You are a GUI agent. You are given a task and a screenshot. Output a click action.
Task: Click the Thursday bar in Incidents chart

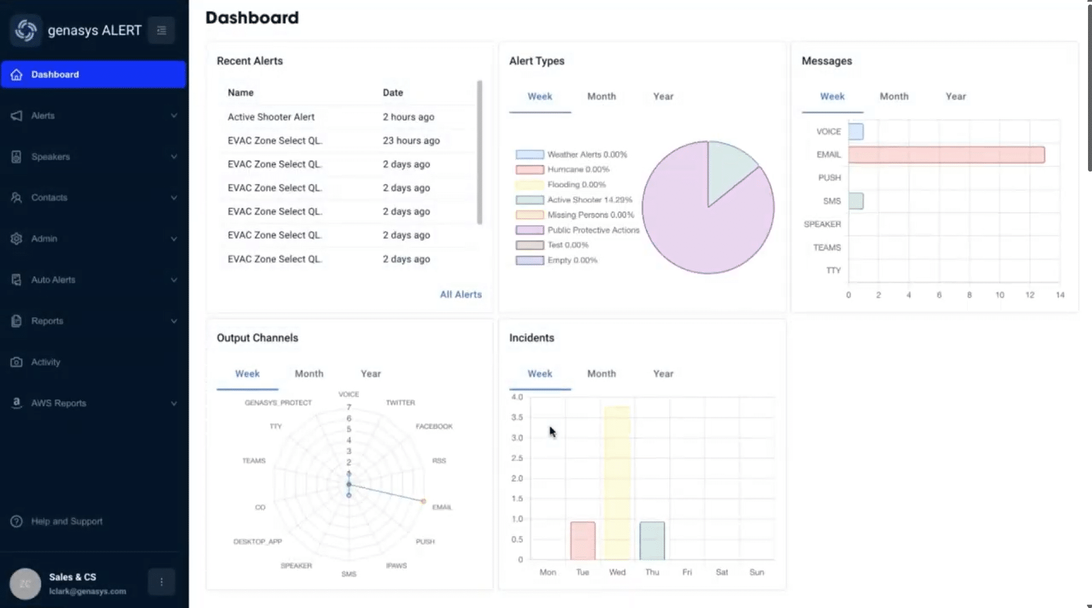(x=652, y=541)
